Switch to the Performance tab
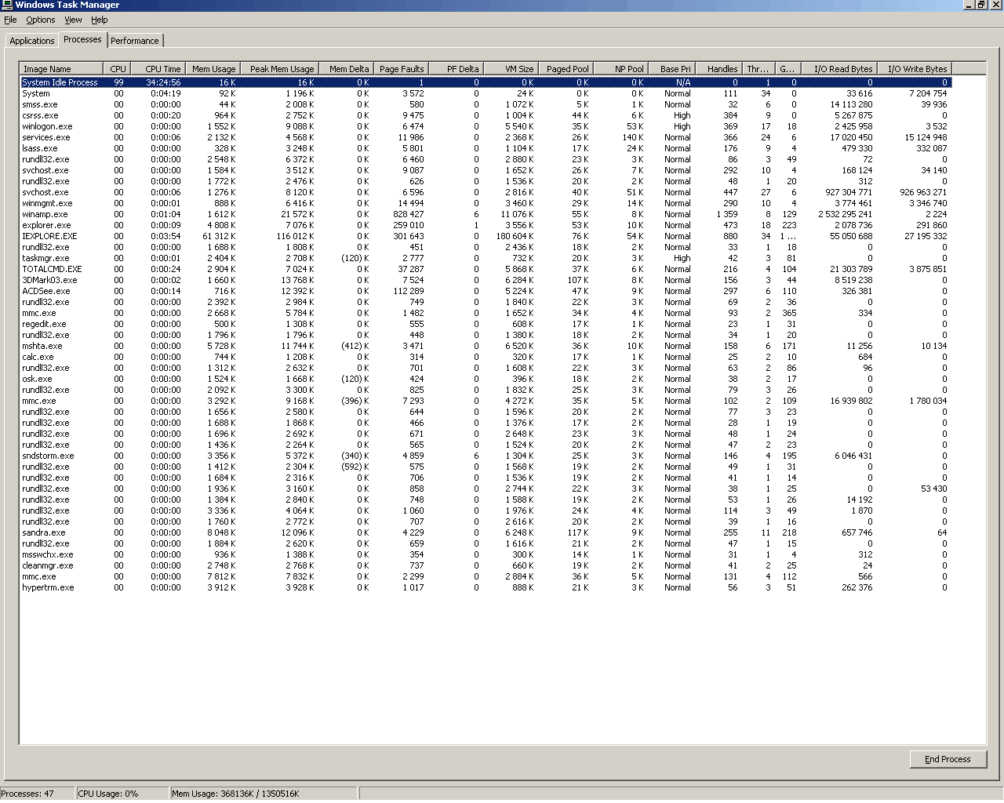The image size is (1004, 803). (134, 41)
